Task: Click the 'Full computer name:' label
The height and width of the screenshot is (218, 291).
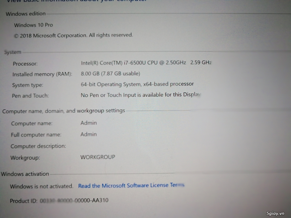Action: [x=36, y=135]
